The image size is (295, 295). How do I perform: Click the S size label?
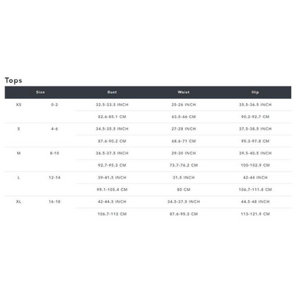18,129
